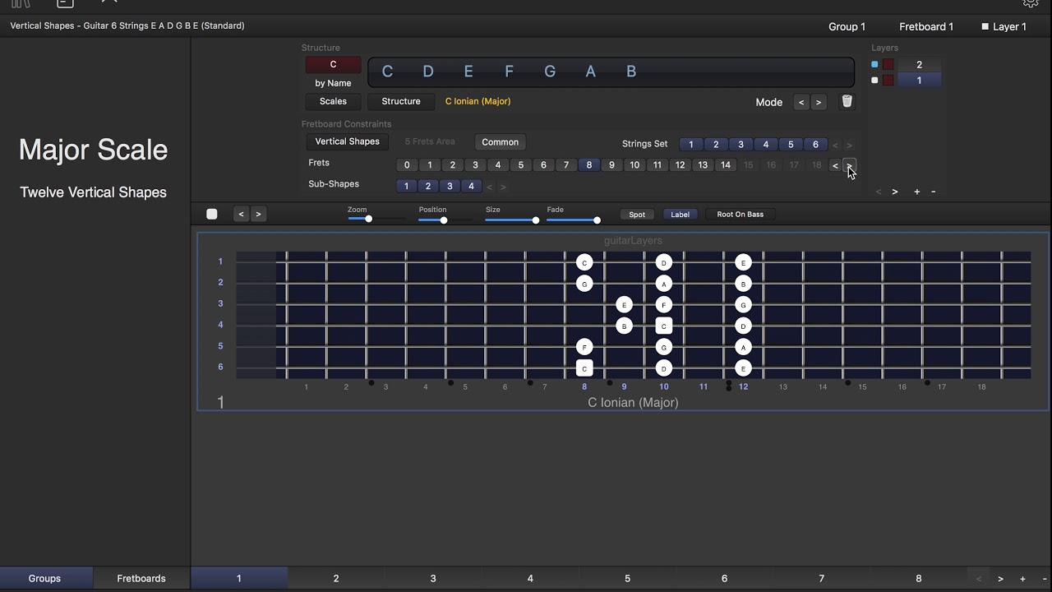
Task: Click the square root C on string 6
Action: click(584, 368)
